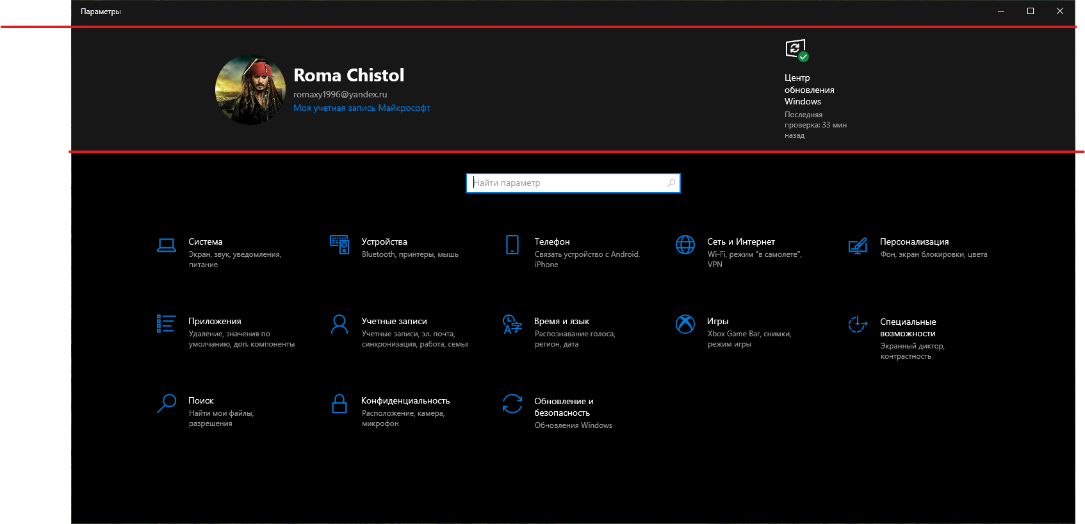Open the Поиск magnifier icon

coord(167,404)
